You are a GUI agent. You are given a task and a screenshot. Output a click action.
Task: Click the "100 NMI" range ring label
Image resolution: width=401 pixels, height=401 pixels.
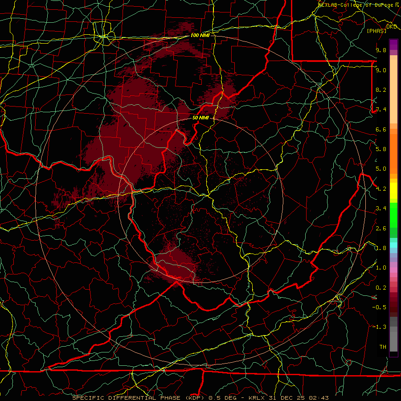200,35
